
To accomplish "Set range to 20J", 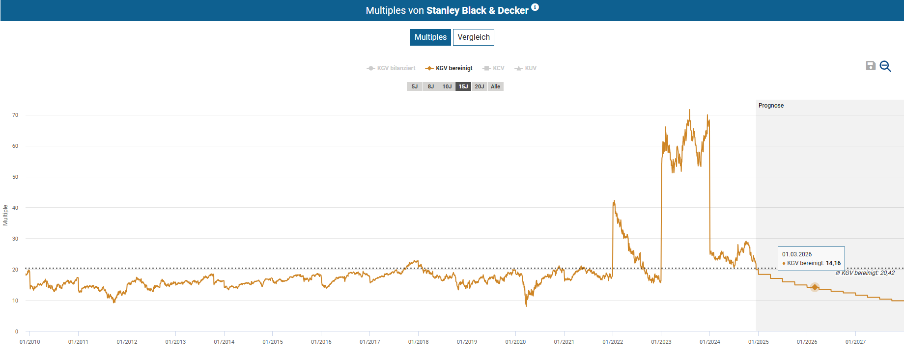I will click(x=480, y=86).
